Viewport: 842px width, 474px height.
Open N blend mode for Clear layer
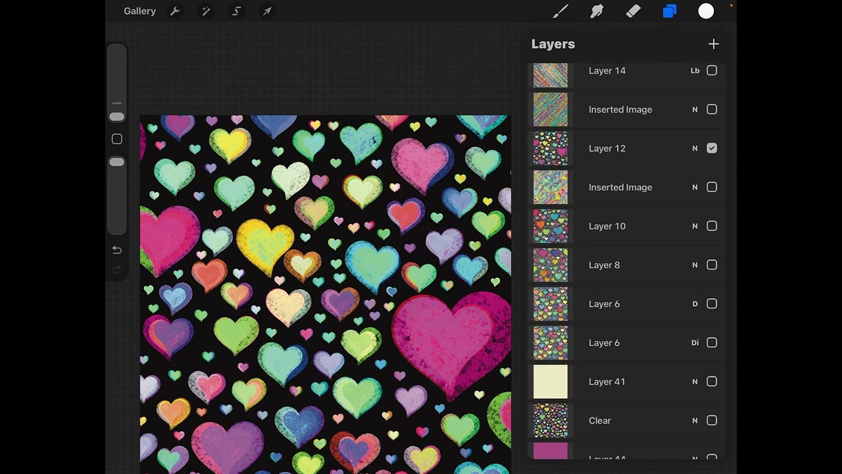[695, 420]
